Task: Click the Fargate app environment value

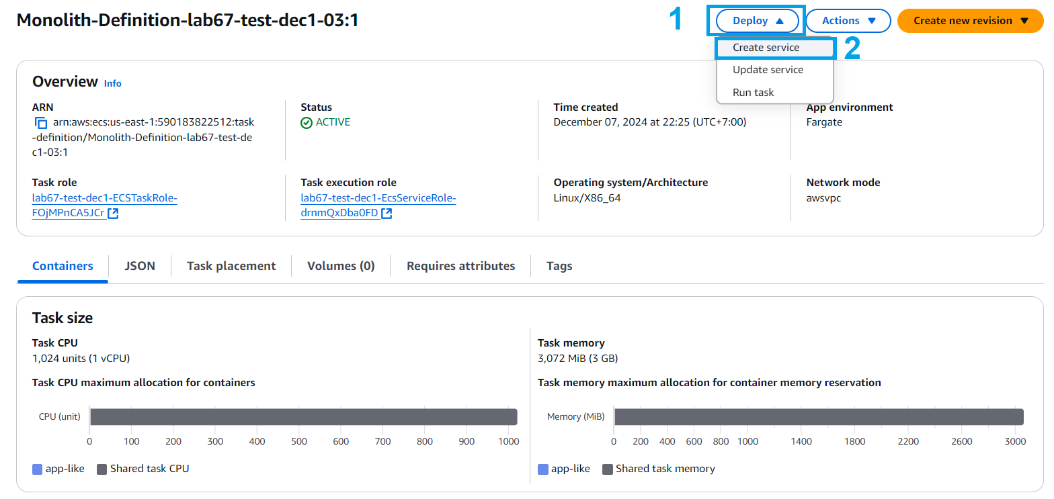Action: [x=824, y=122]
